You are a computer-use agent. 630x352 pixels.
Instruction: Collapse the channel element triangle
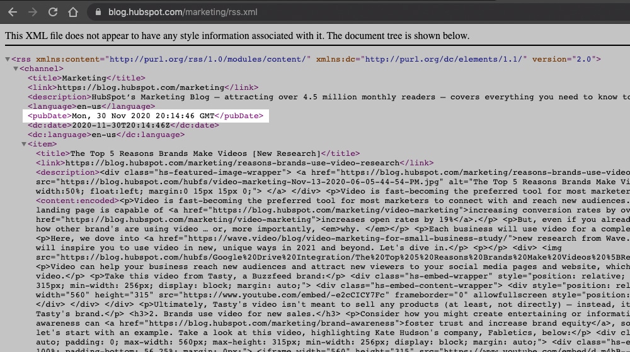[x=16, y=69]
